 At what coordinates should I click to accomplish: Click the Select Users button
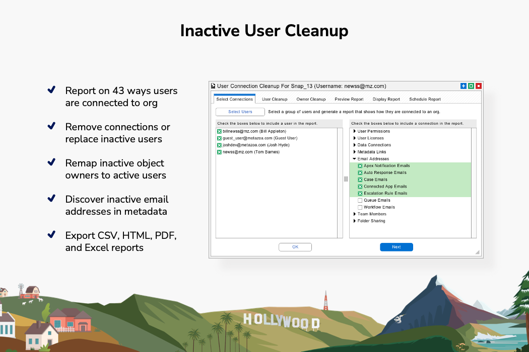[240, 111]
